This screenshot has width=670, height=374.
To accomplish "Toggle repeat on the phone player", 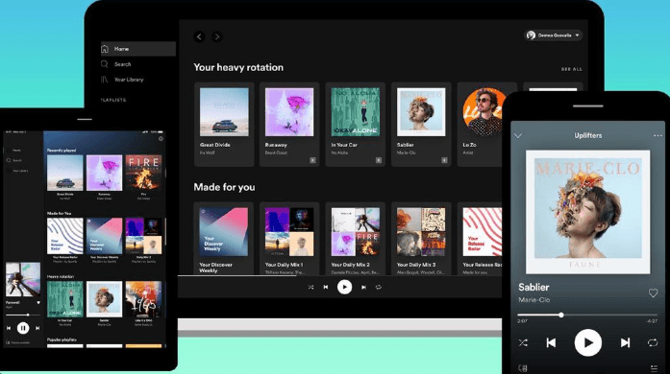I will [653, 343].
